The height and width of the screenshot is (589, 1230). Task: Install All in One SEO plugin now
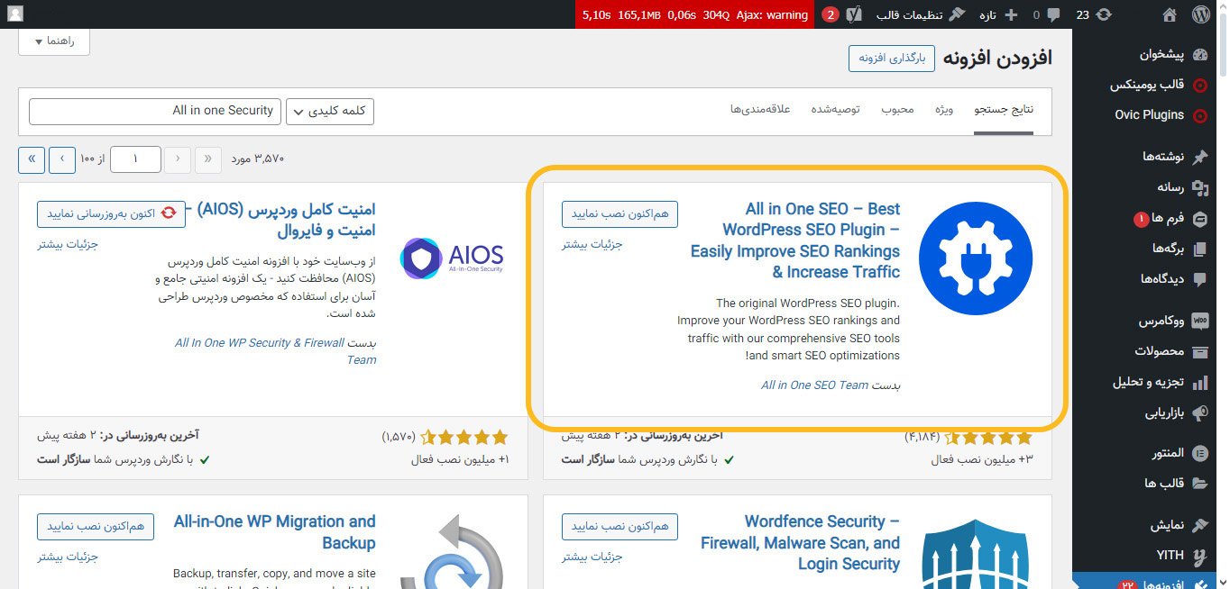620,213
